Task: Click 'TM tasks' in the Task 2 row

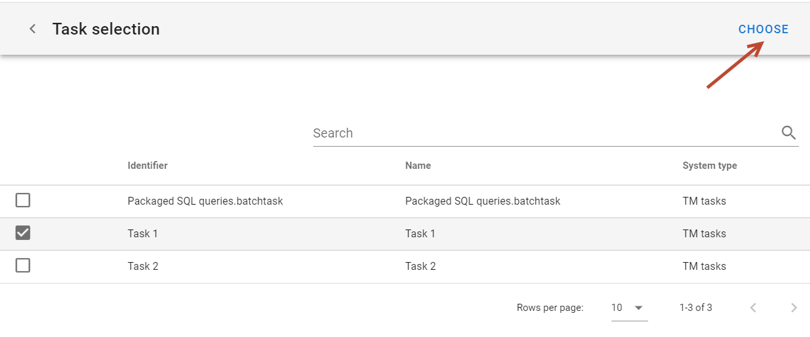Action: [704, 266]
